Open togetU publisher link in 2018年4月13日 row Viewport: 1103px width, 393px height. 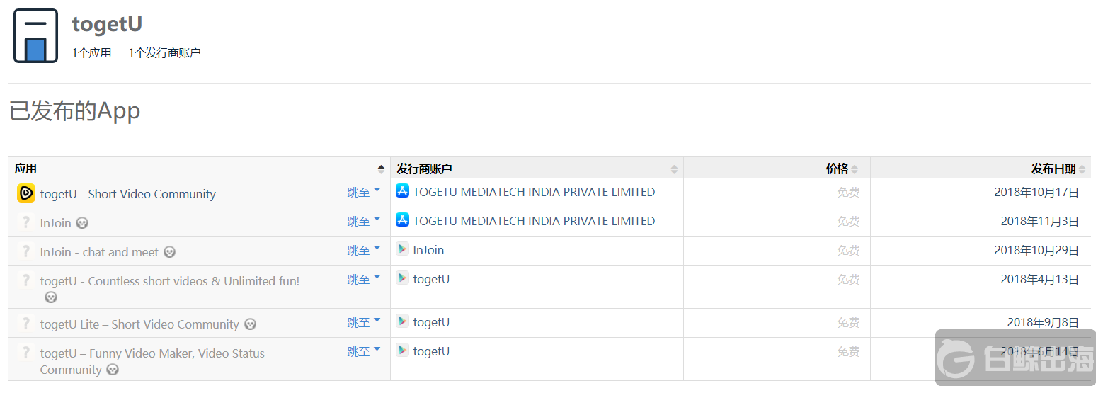click(432, 279)
